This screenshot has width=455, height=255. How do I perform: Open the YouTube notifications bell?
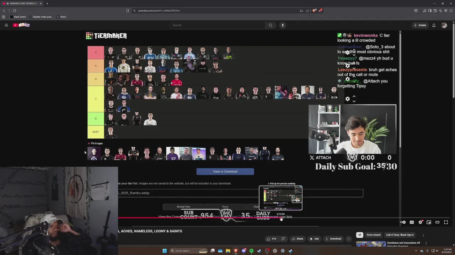point(434,25)
